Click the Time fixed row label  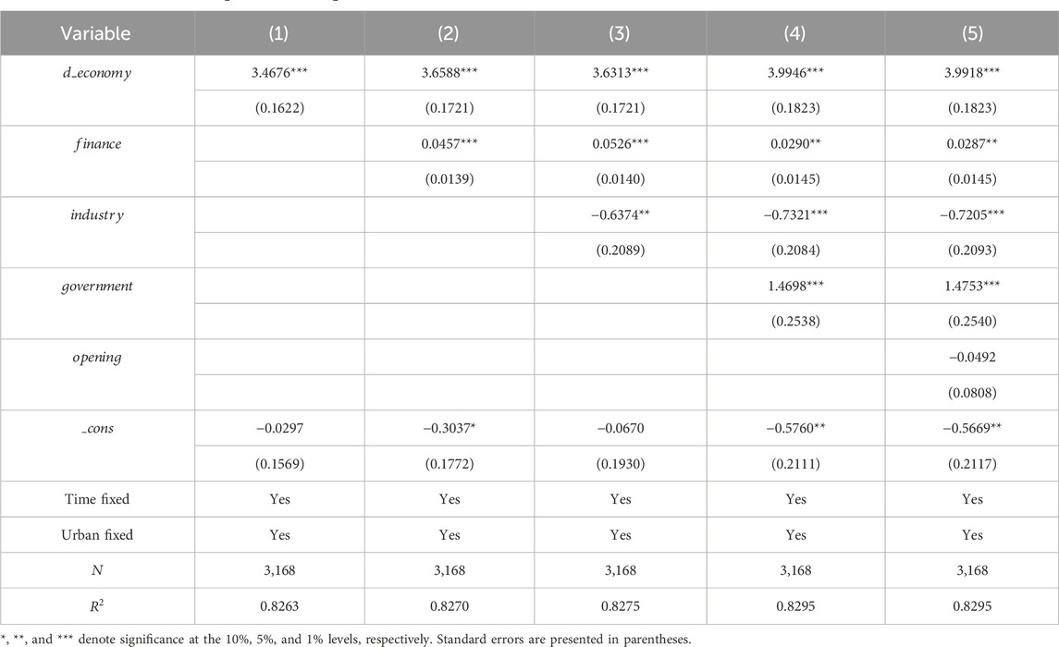point(96,499)
